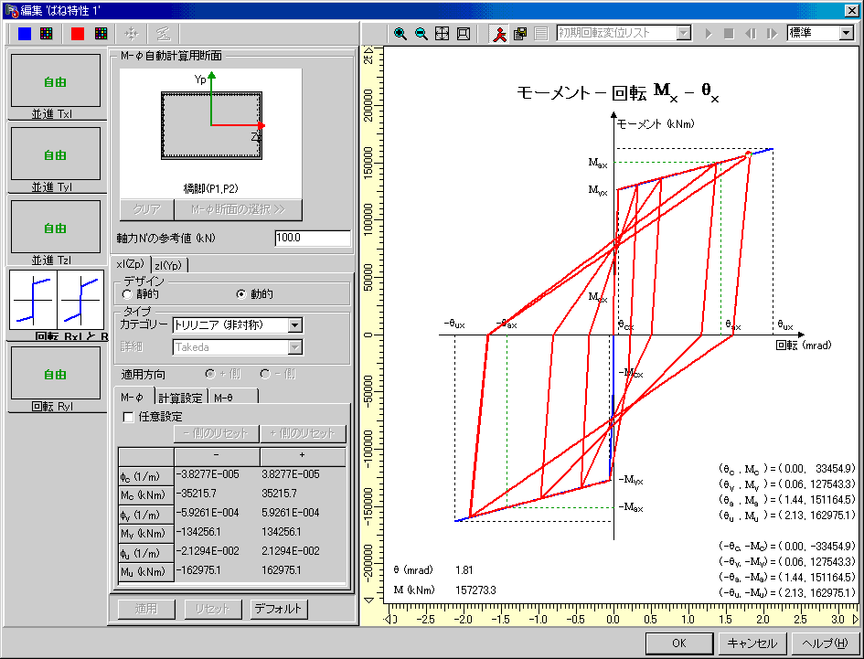Open the 標準 dropdown in graph toolbar

pos(846,33)
